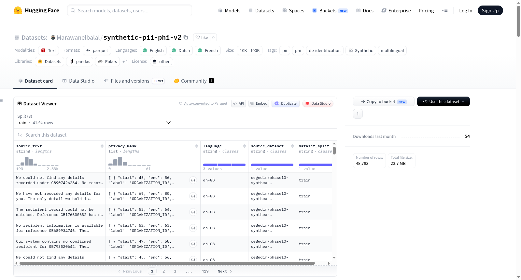Go to the Pricing page
This screenshot has height=280, width=521.
pyautogui.click(x=426, y=10)
